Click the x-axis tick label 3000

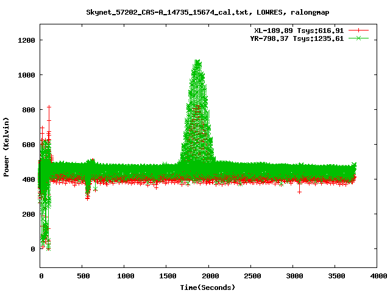(294, 276)
